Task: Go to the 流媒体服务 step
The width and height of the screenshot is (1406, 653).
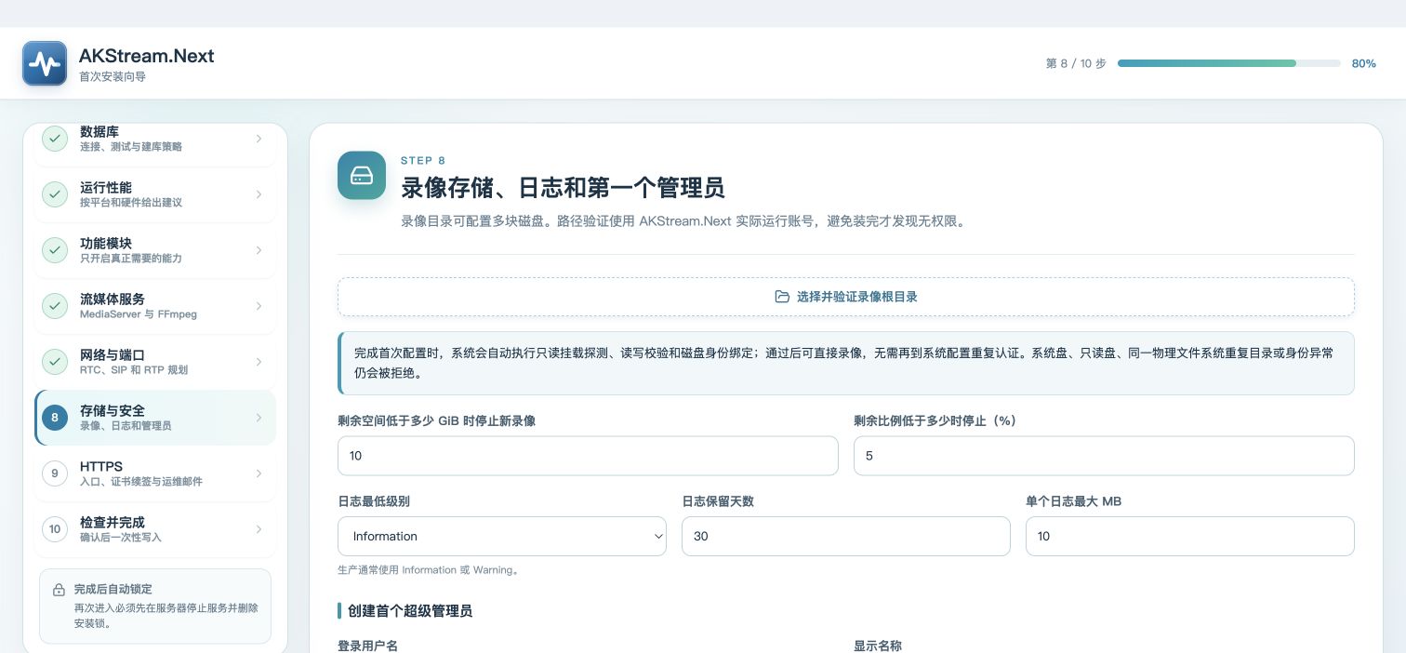Action: pos(155,306)
